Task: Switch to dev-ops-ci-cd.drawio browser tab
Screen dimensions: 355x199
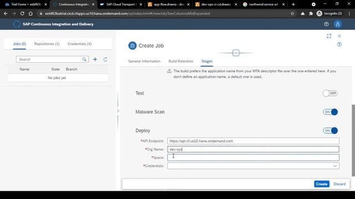Action: coord(216,4)
